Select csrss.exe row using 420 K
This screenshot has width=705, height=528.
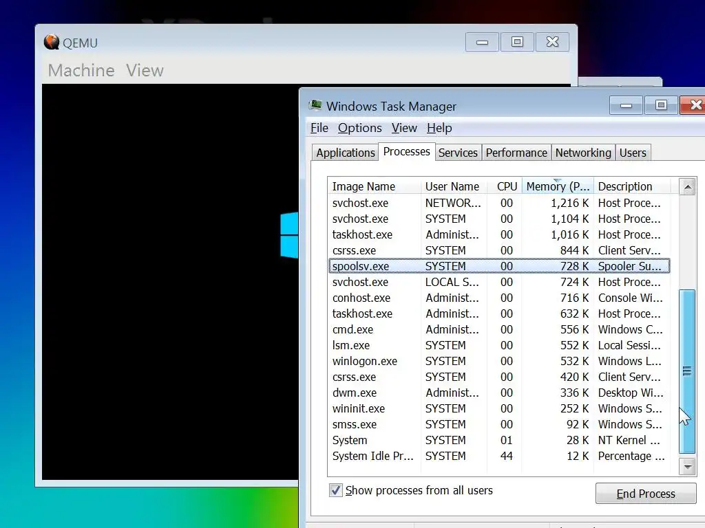(x=499, y=377)
